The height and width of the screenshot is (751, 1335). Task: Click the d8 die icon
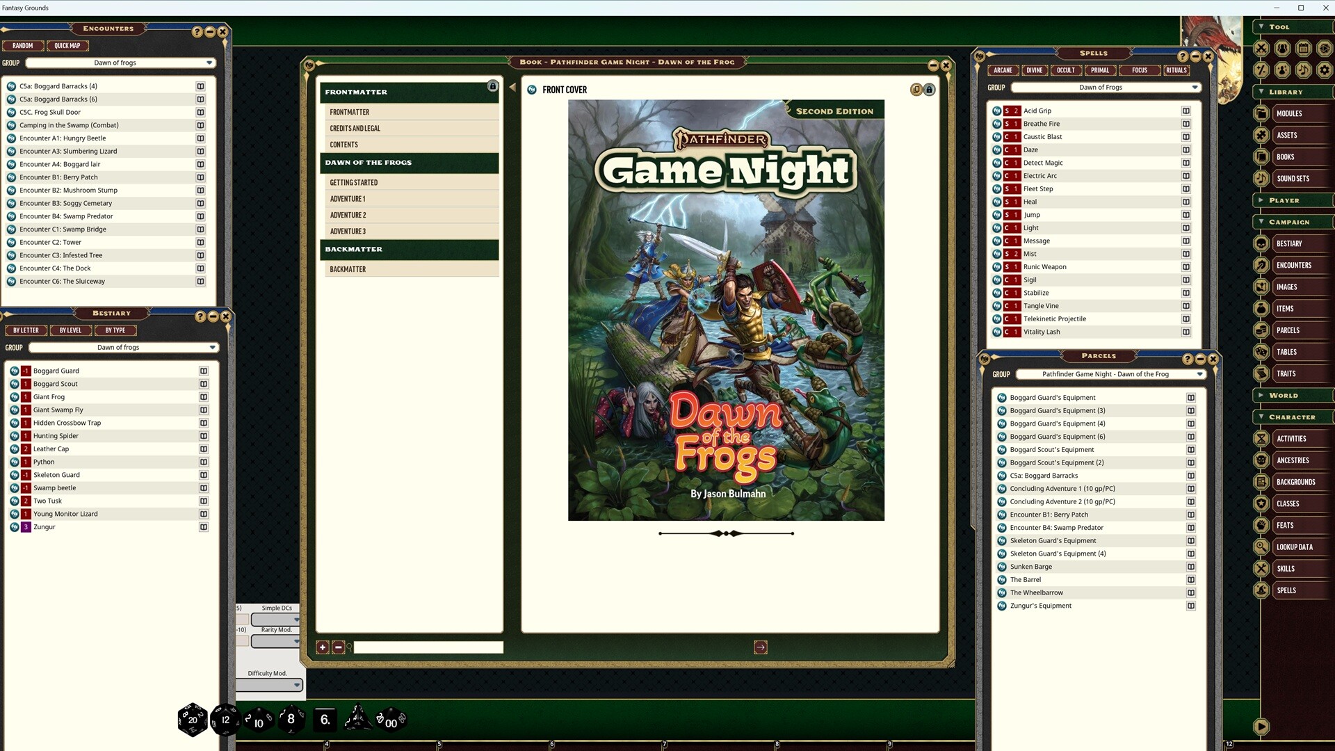click(291, 719)
